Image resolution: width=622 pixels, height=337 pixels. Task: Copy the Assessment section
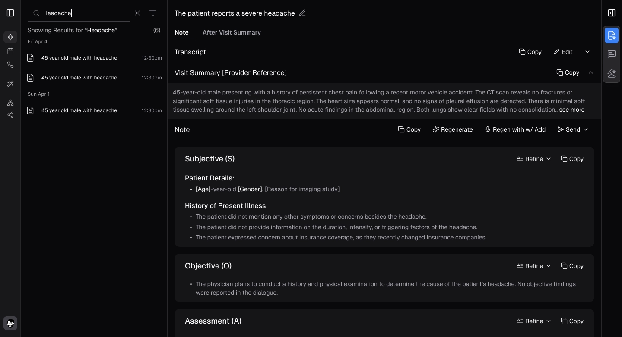[x=572, y=321]
